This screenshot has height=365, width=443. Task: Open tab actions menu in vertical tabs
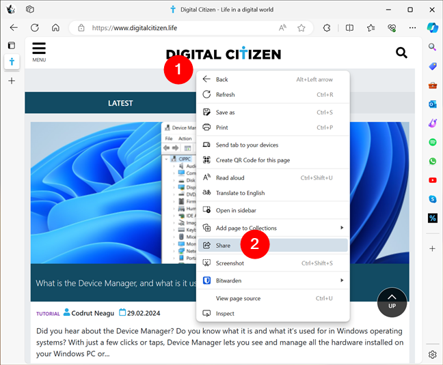pos(12,46)
